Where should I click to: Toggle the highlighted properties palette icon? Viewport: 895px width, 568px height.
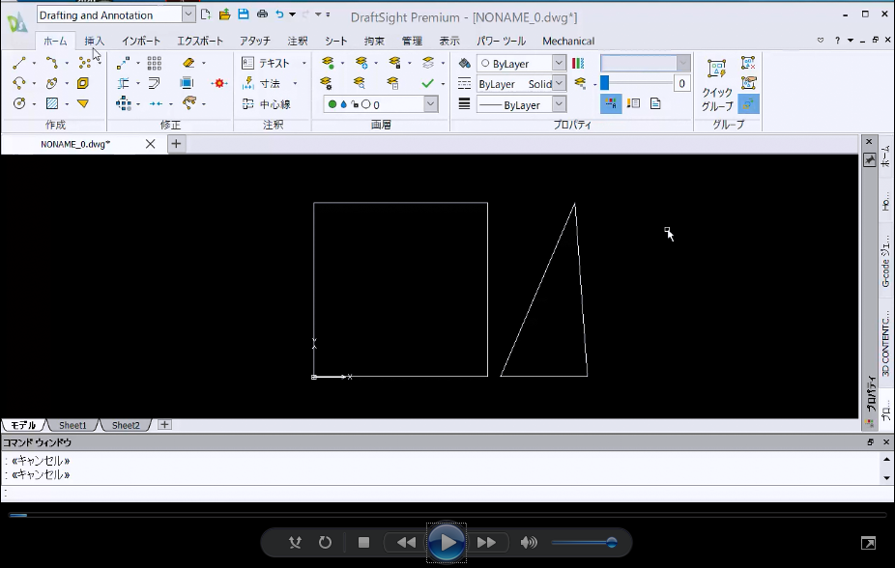pyautogui.click(x=611, y=103)
